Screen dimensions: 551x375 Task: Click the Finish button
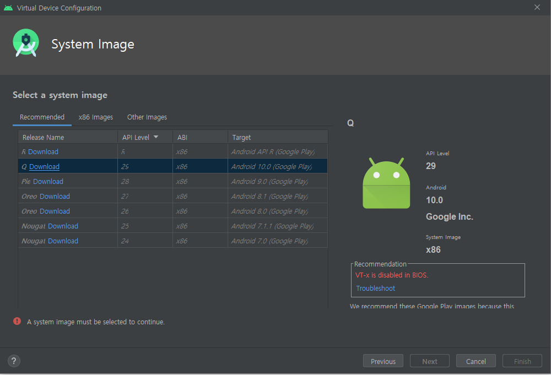(522, 361)
